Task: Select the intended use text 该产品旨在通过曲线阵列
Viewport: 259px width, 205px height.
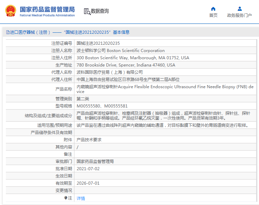Action: coord(163,125)
